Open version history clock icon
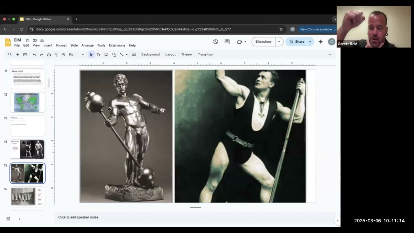Image resolution: width=414 pixels, height=233 pixels. tap(216, 42)
